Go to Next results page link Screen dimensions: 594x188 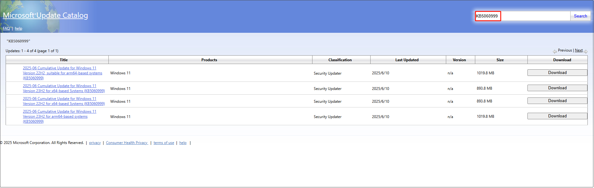(578, 50)
